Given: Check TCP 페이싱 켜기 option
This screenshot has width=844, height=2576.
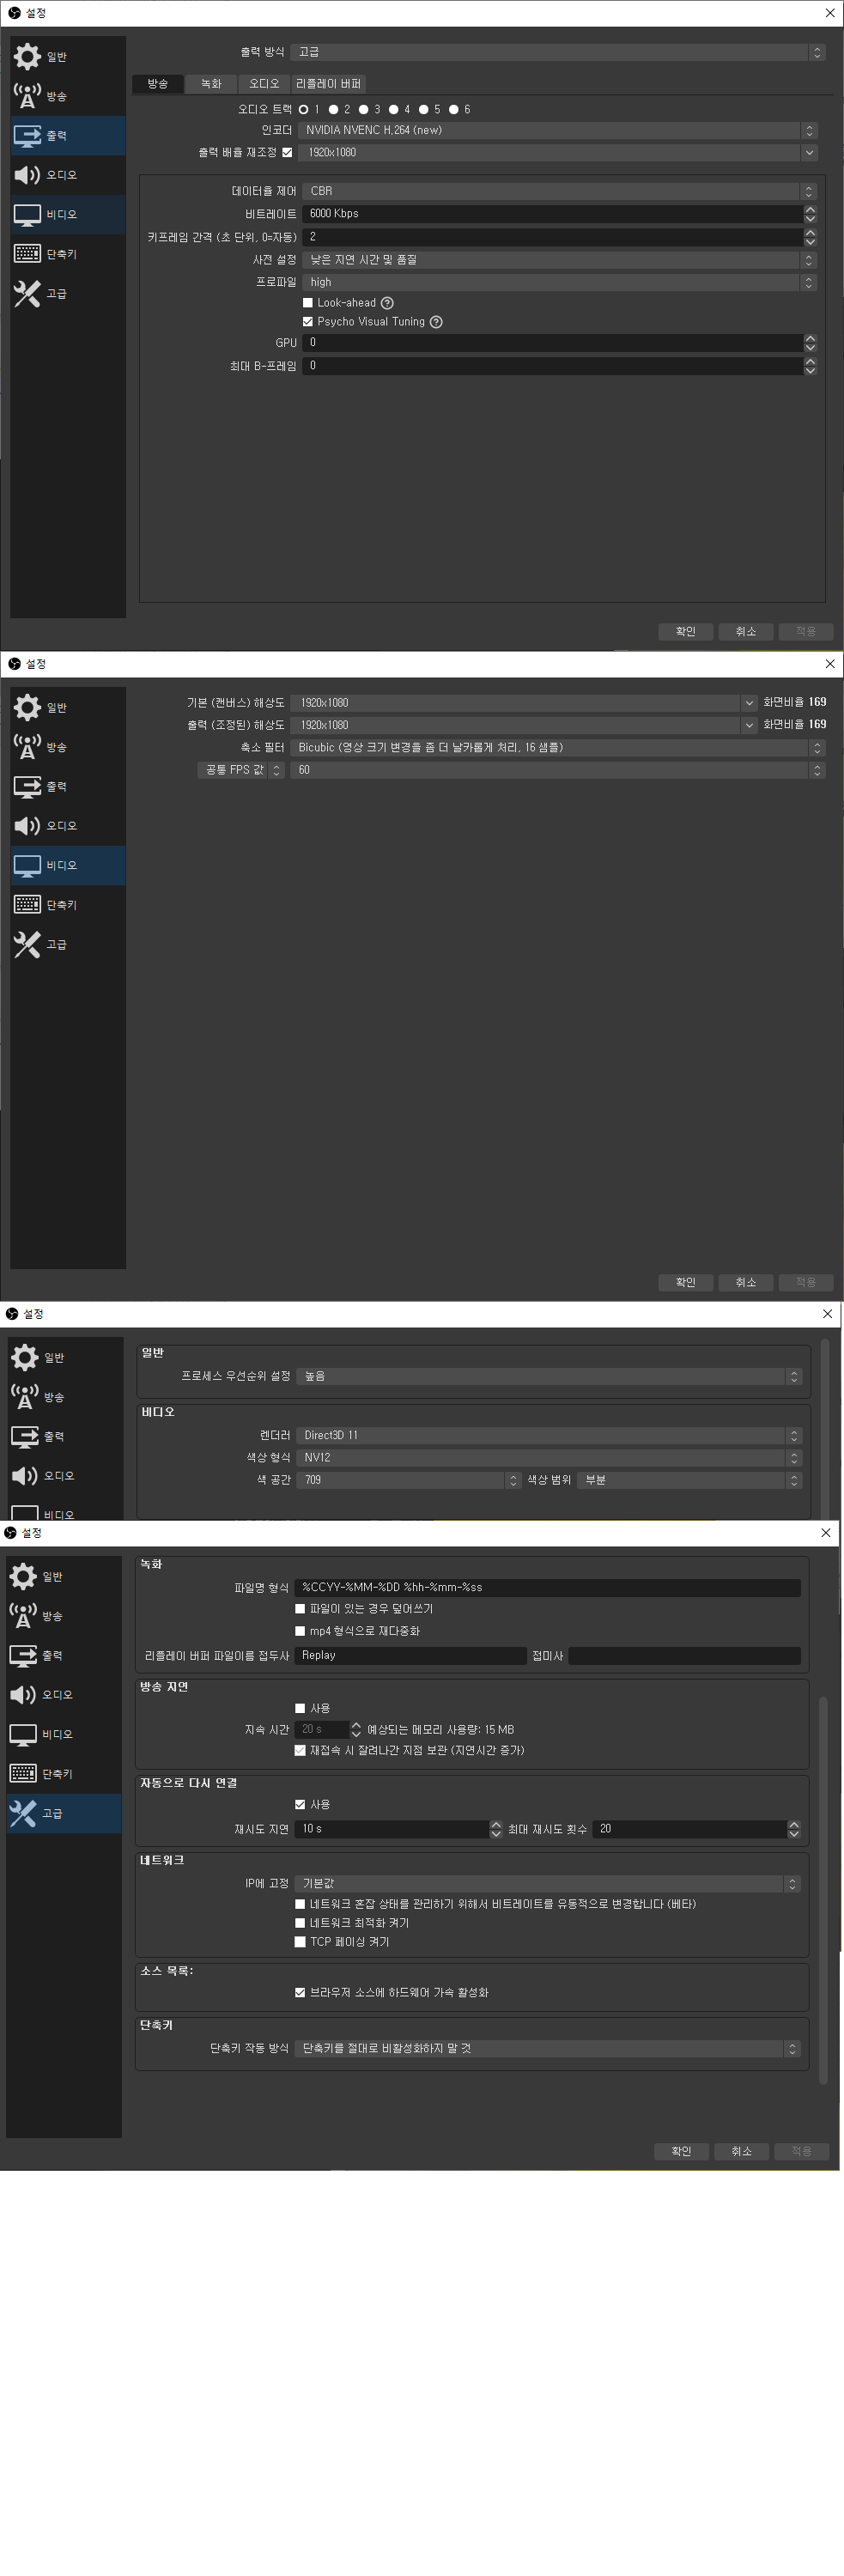Looking at the screenshot, I should tap(300, 1942).
